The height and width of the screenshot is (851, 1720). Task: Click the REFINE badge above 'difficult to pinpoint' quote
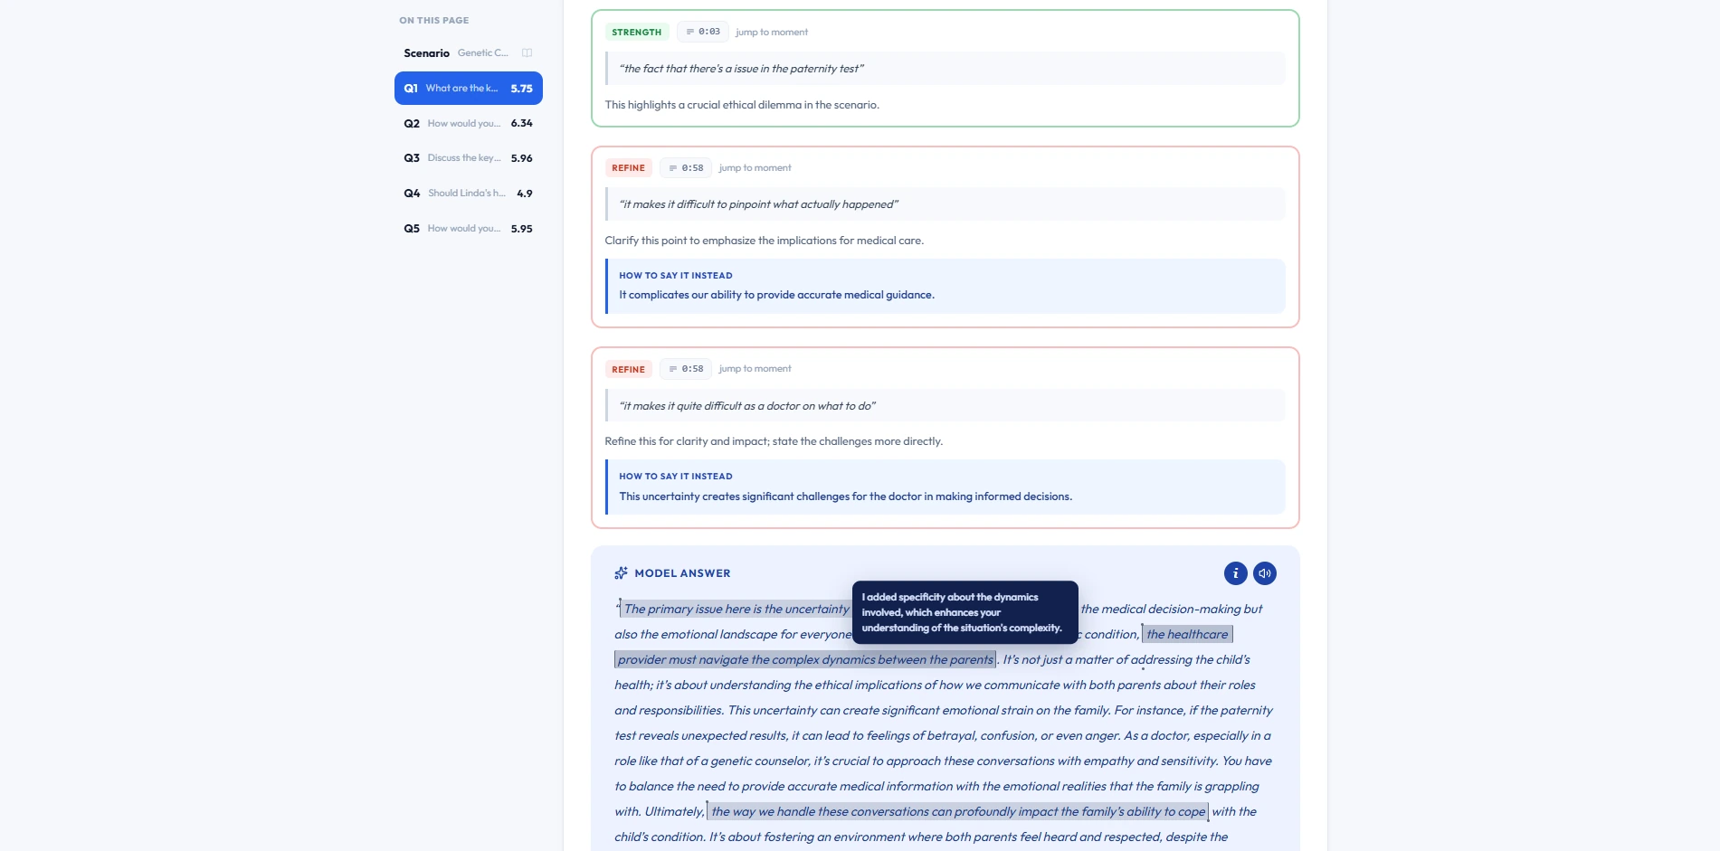click(628, 168)
